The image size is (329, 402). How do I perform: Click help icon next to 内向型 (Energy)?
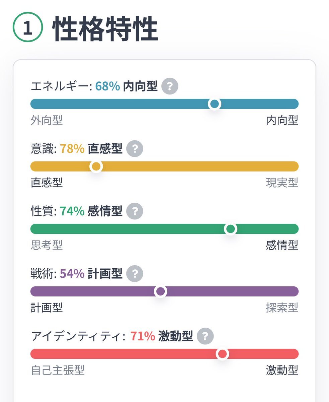pos(170,87)
